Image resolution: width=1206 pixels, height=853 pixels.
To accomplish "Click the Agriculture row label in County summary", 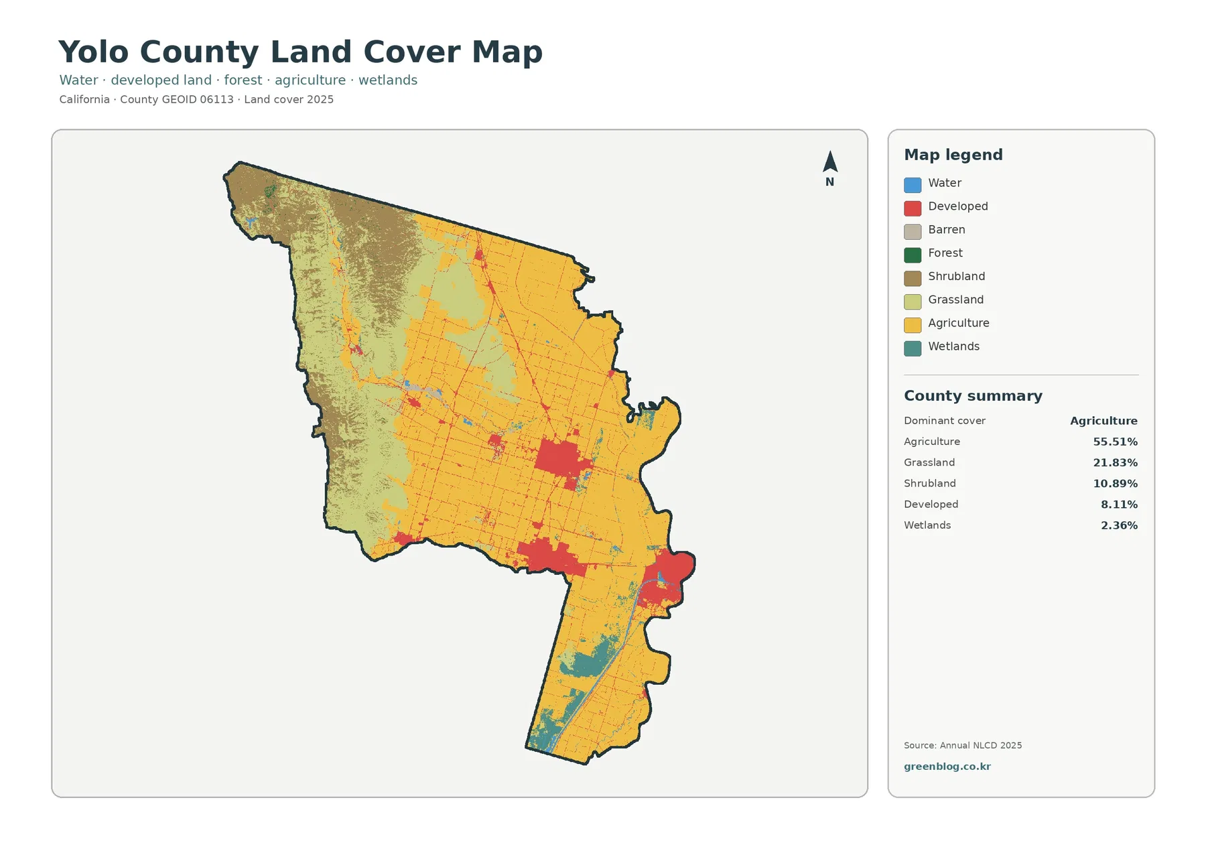I will [932, 442].
